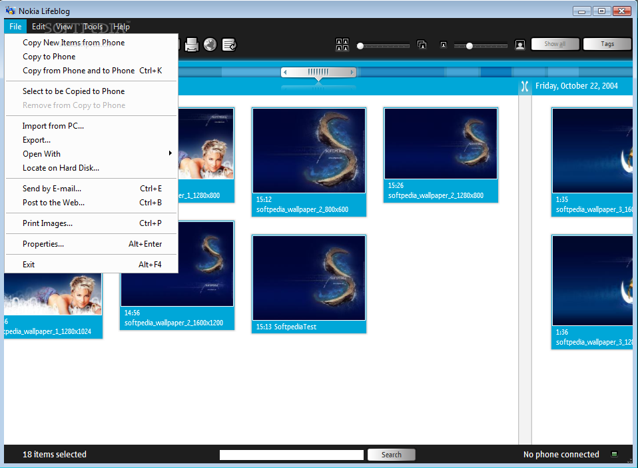Open the View menu
This screenshot has height=468, width=638.
tap(64, 27)
